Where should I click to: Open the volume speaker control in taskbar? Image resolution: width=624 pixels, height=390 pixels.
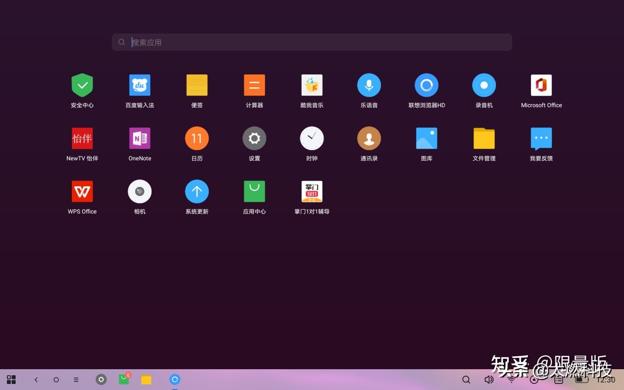(x=489, y=380)
